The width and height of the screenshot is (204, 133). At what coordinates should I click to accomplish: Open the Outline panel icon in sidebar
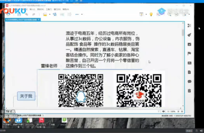coord(189,26)
